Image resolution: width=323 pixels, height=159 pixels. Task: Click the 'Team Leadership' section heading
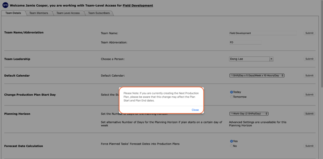click(17, 59)
